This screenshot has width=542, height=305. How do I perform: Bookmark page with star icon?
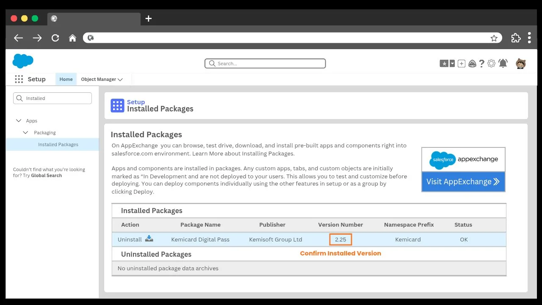tap(494, 38)
